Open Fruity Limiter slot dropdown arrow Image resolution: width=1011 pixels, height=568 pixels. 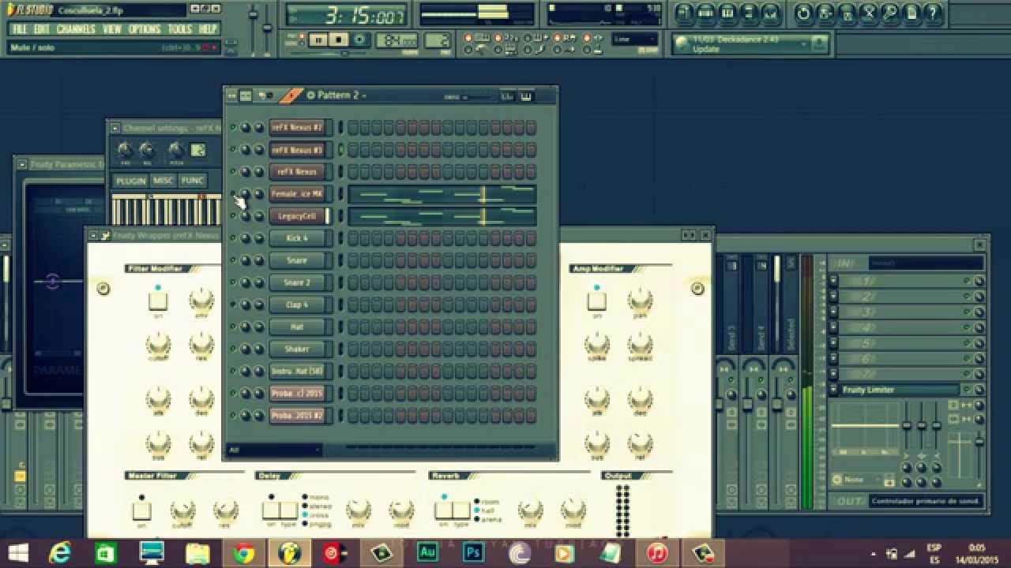(x=833, y=390)
